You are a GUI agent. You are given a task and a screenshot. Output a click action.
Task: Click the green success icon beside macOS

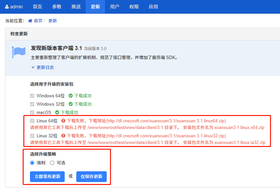(57, 113)
